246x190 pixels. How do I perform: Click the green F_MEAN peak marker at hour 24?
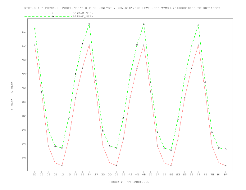tap(89, 24)
